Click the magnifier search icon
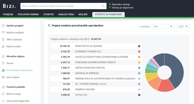Image resolution: width=194 pixels, height=104 pixels. [103, 6]
